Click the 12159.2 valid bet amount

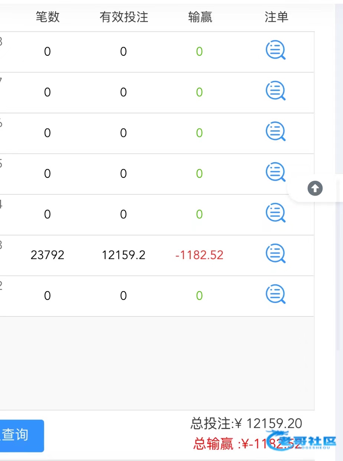point(124,255)
